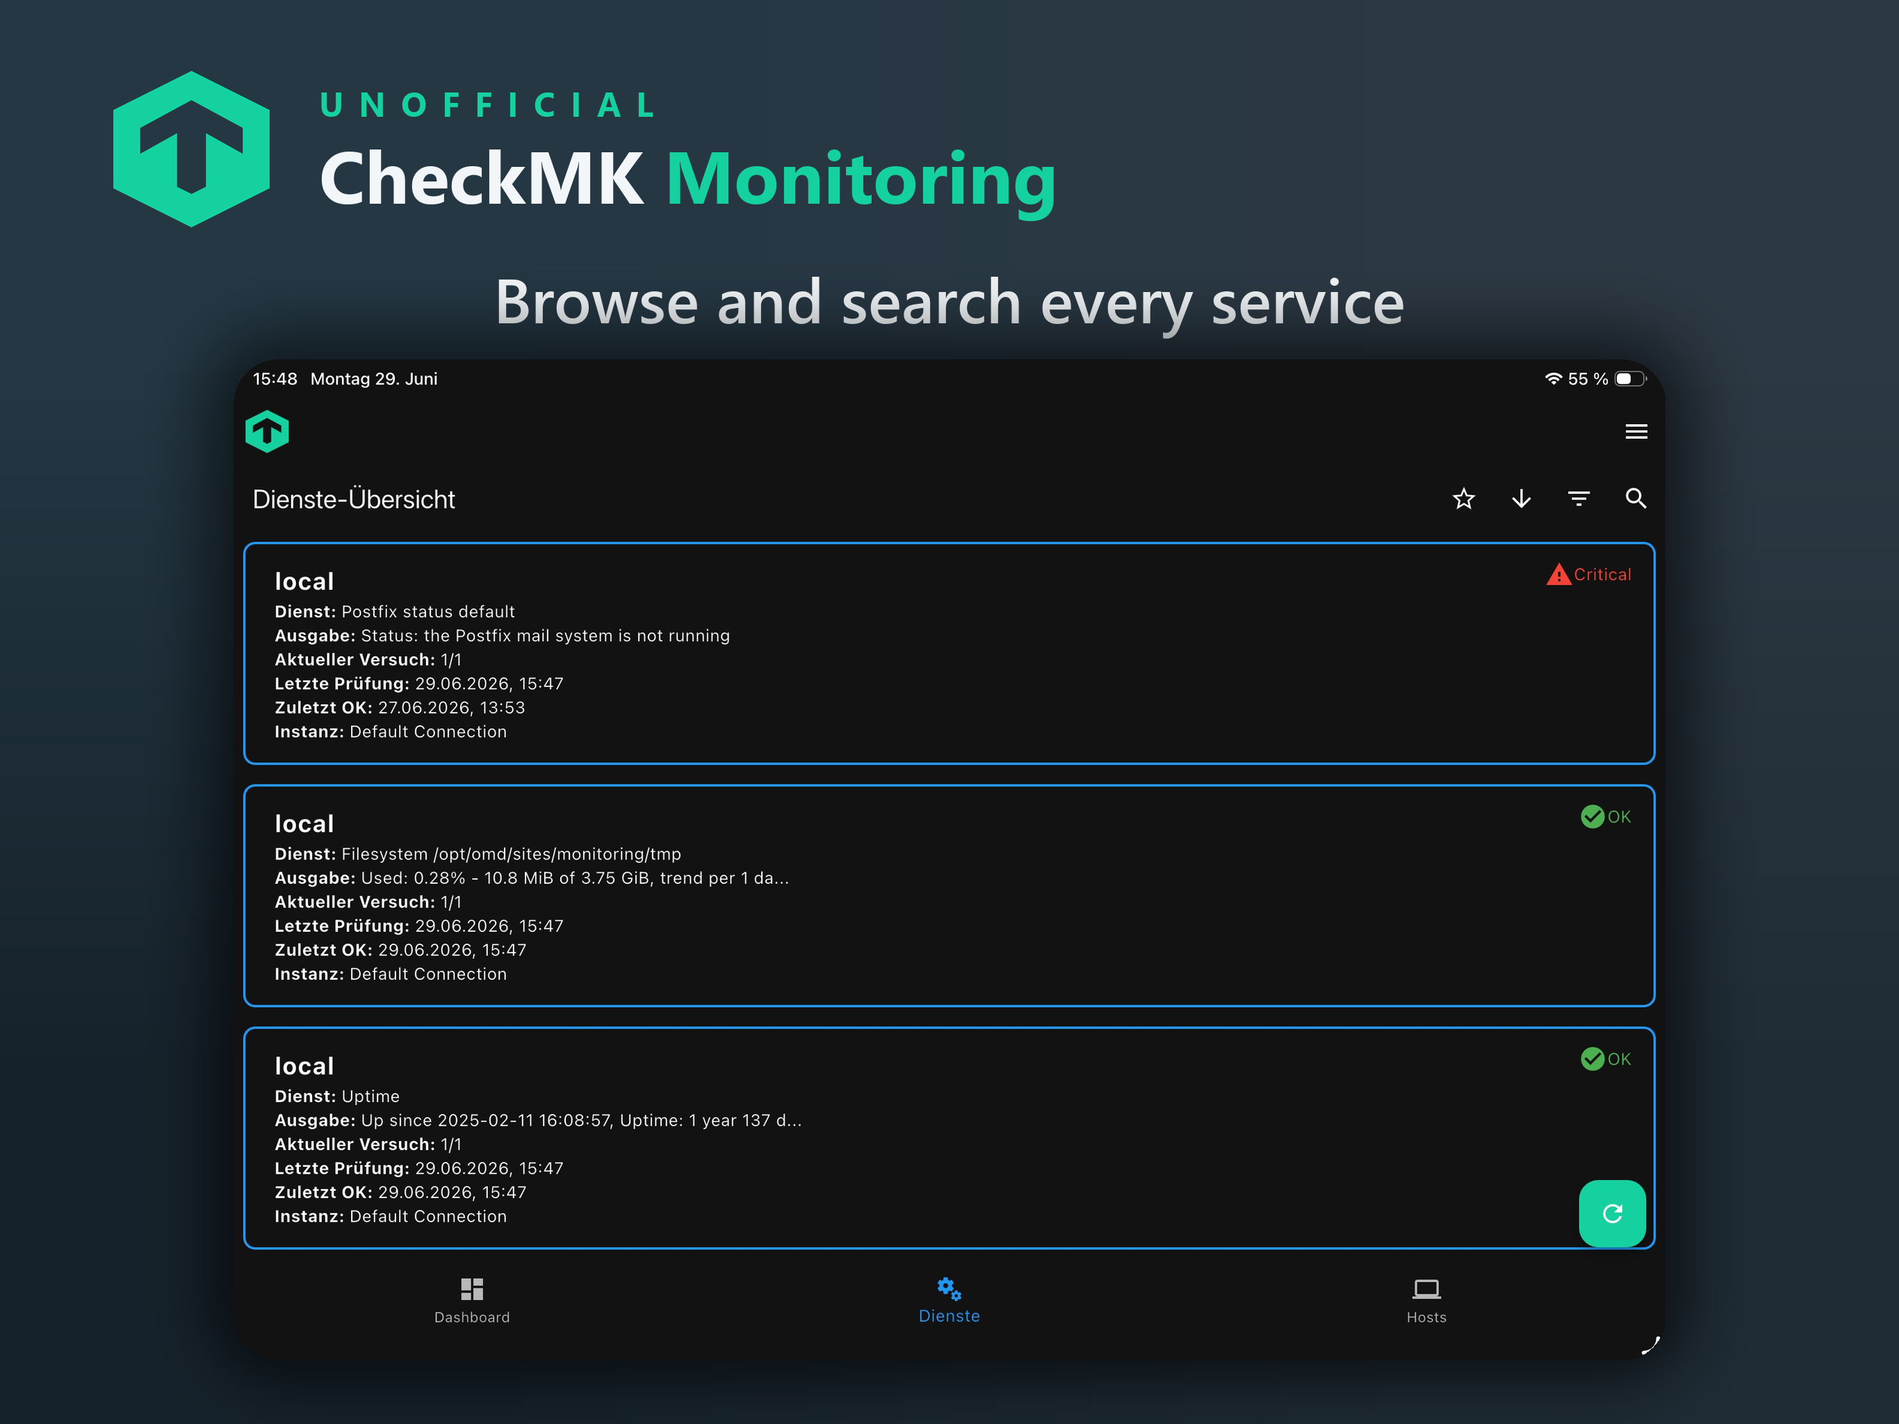
Task: Click the Wi-Fi status icon
Action: (1553, 379)
